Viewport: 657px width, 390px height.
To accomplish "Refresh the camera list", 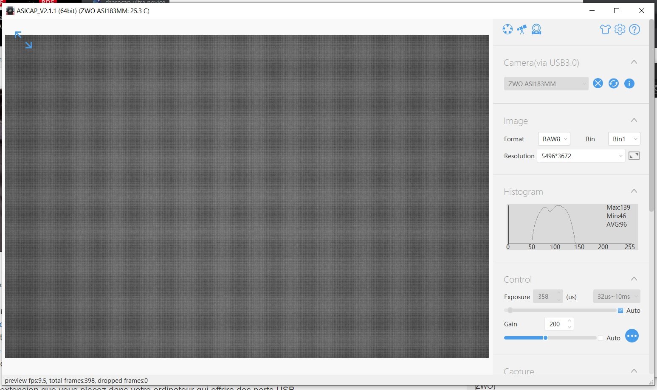I will (614, 83).
